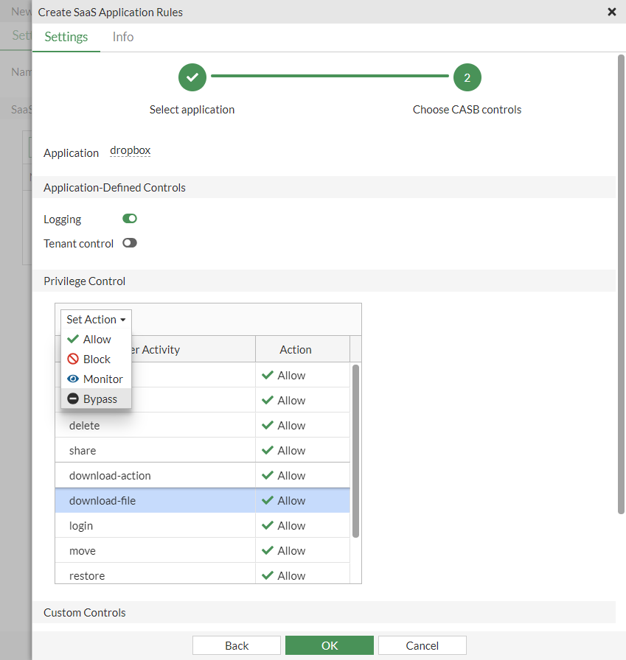
Task: Enable the Tenant control toggle
Action: pyautogui.click(x=130, y=243)
